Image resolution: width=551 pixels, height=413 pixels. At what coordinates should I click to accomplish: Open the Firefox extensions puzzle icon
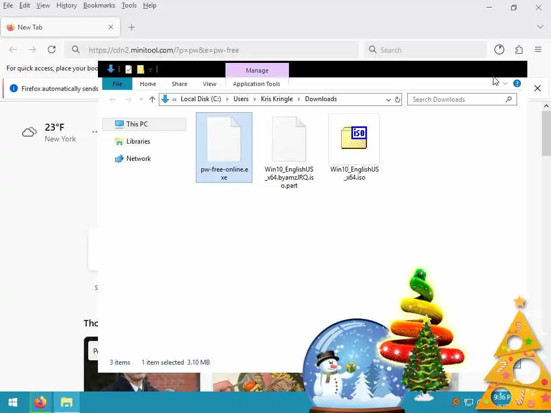(x=519, y=50)
